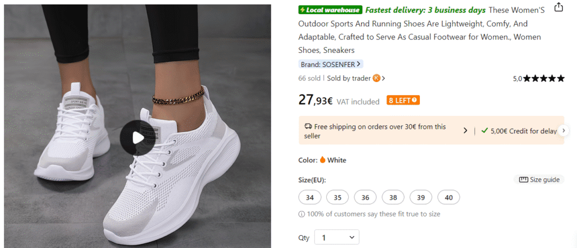Viewport: 577px width, 248px height.
Task: Click the green checkmark by Credit for delay
Action: 484,130
